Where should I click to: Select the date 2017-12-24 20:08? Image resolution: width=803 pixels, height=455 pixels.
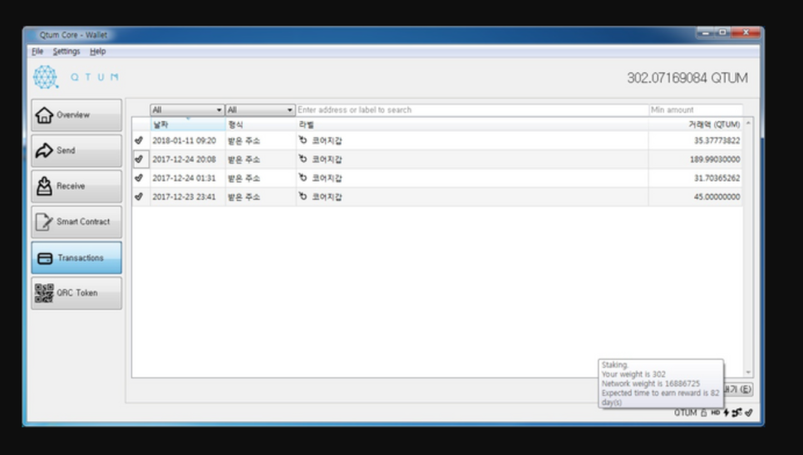click(185, 159)
